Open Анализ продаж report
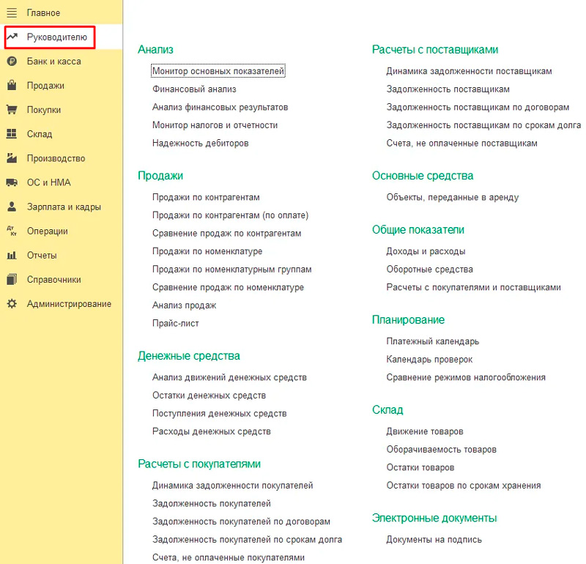This screenshot has height=564, width=586. 185,305
